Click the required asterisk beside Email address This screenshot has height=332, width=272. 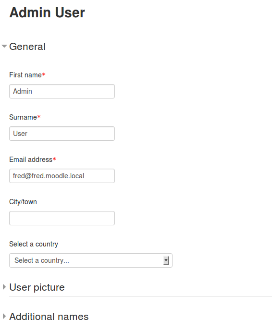point(54,159)
